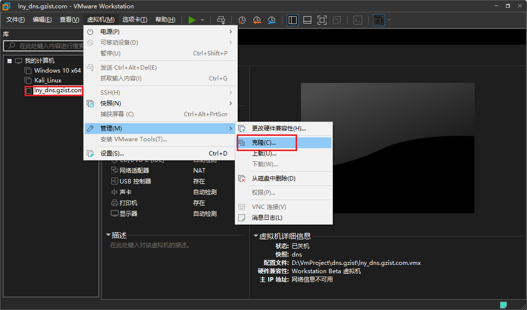Screen dimensions: 527x310
Task: Click the library search input field
Action: (44, 46)
